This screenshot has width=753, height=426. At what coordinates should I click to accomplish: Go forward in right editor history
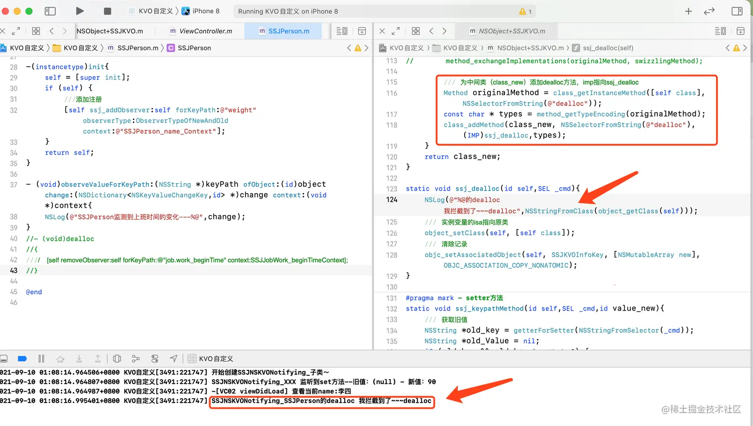pos(444,31)
